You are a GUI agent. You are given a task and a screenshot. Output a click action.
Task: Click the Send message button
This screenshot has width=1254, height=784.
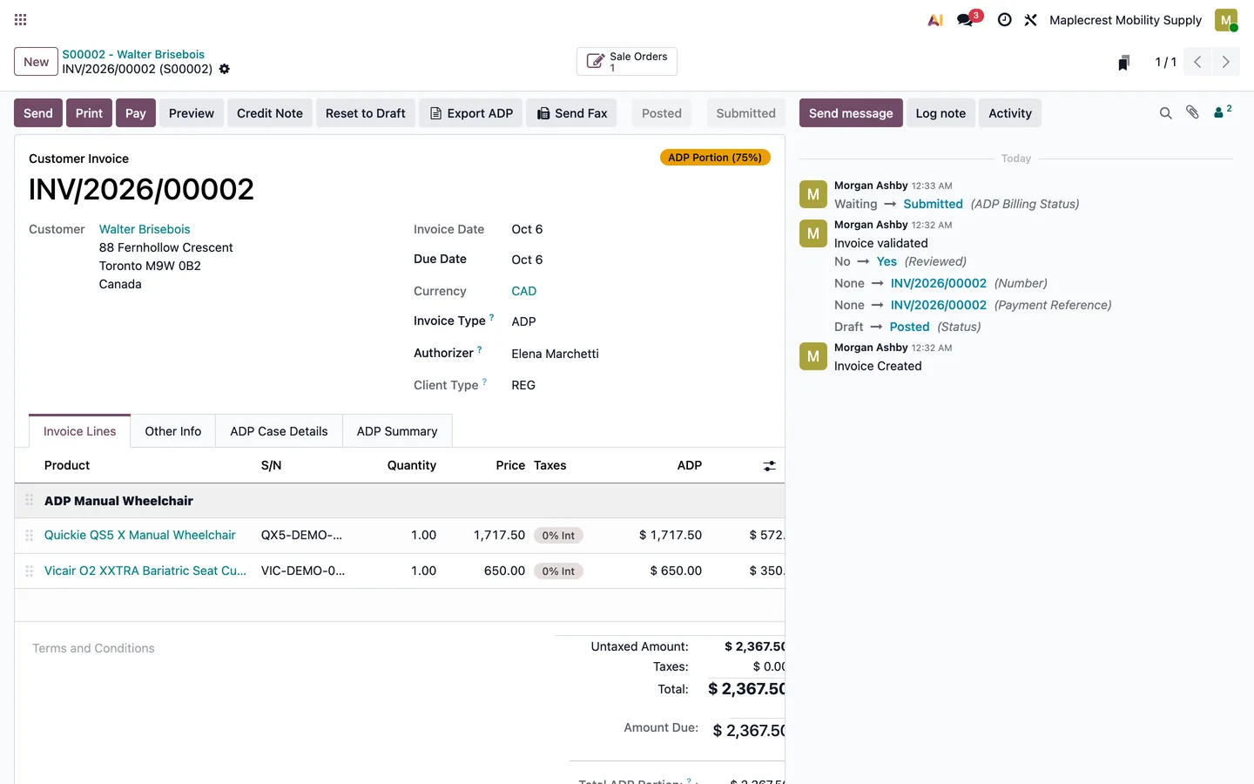[x=851, y=113]
